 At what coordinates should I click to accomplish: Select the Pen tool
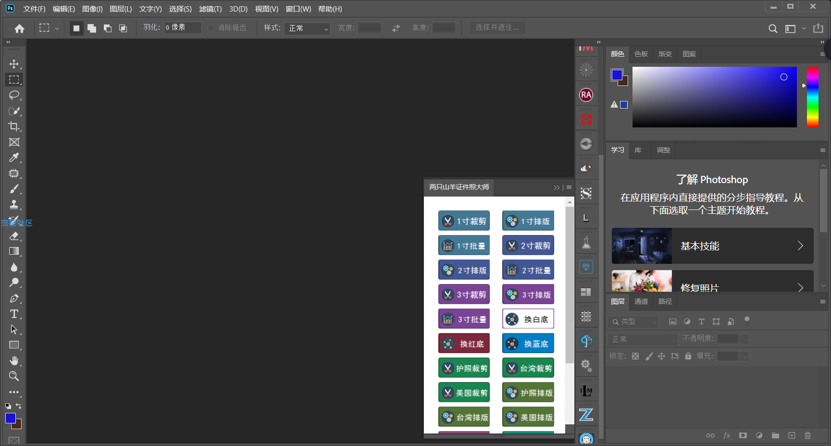coord(14,298)
